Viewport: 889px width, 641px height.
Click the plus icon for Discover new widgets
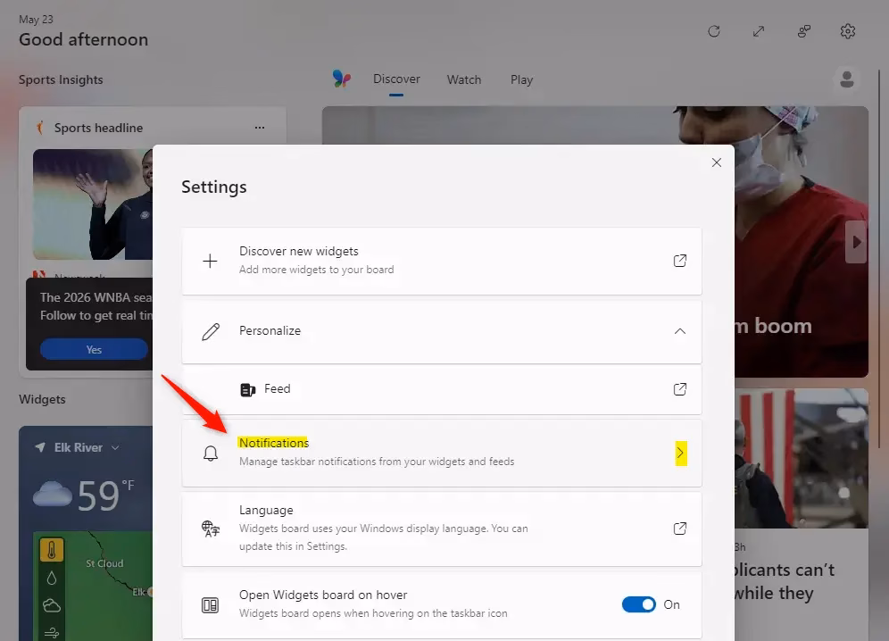pyautogui.click(x=210, y=261)
